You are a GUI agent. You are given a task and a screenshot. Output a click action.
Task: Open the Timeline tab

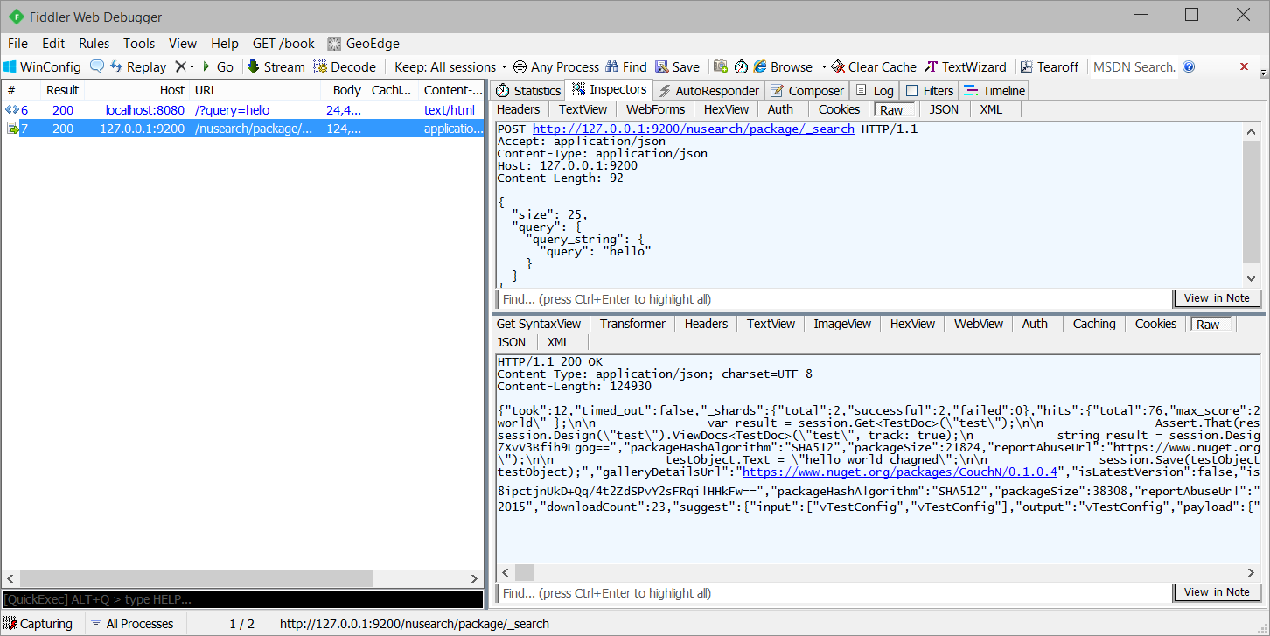click(994, 90)
